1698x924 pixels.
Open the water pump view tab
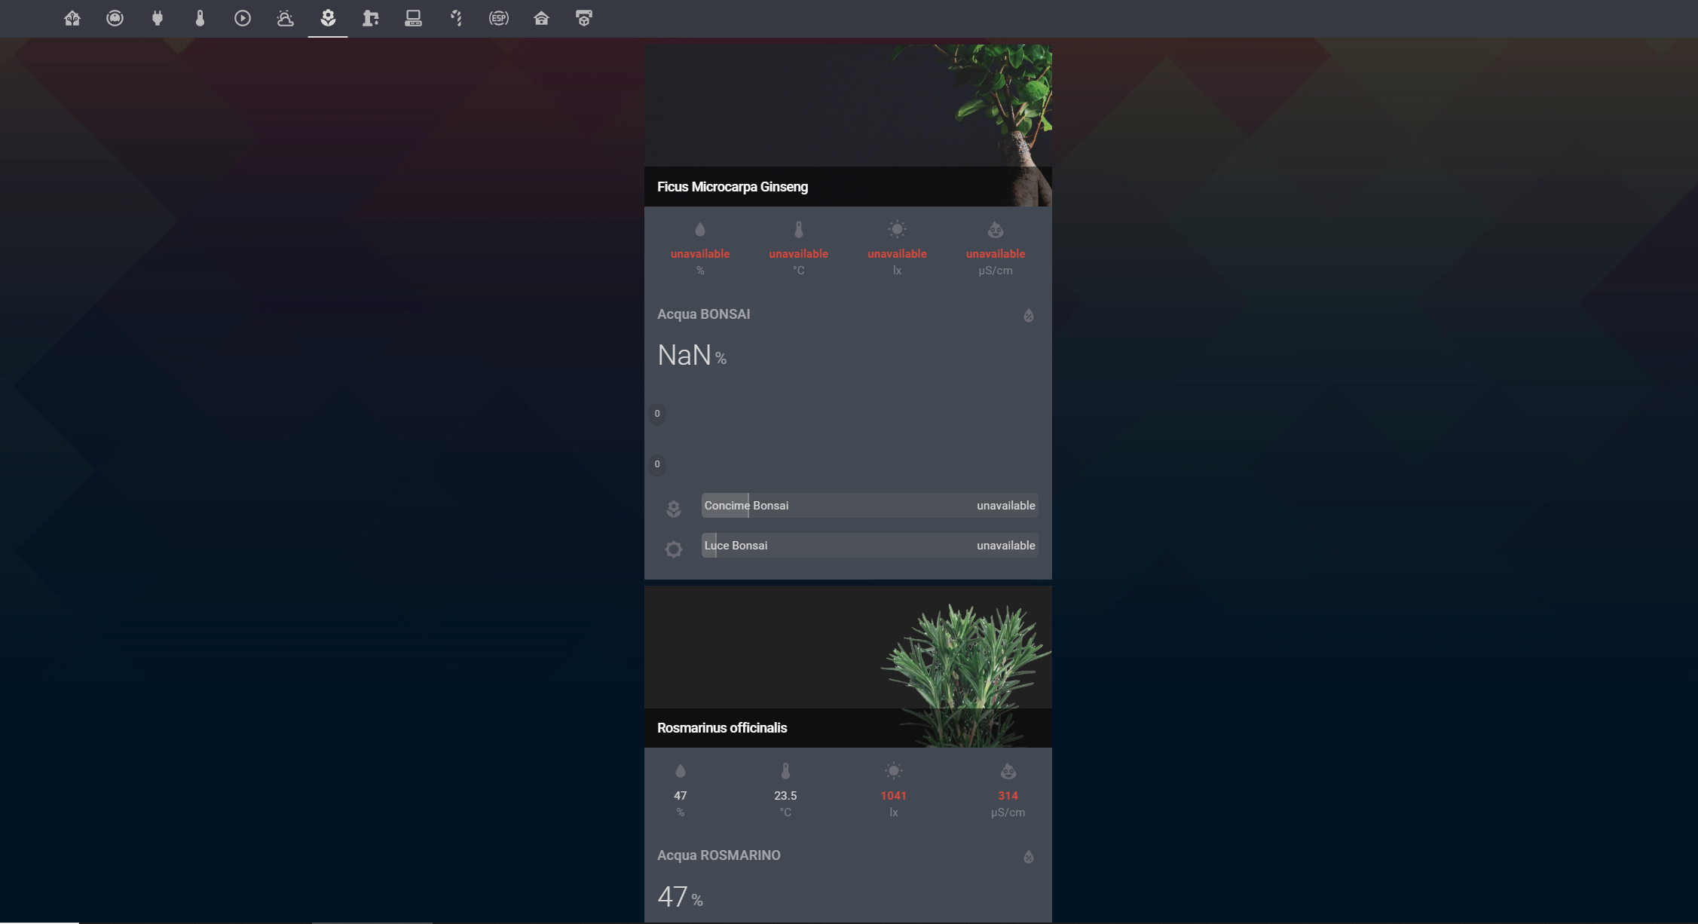pos(370,18)
